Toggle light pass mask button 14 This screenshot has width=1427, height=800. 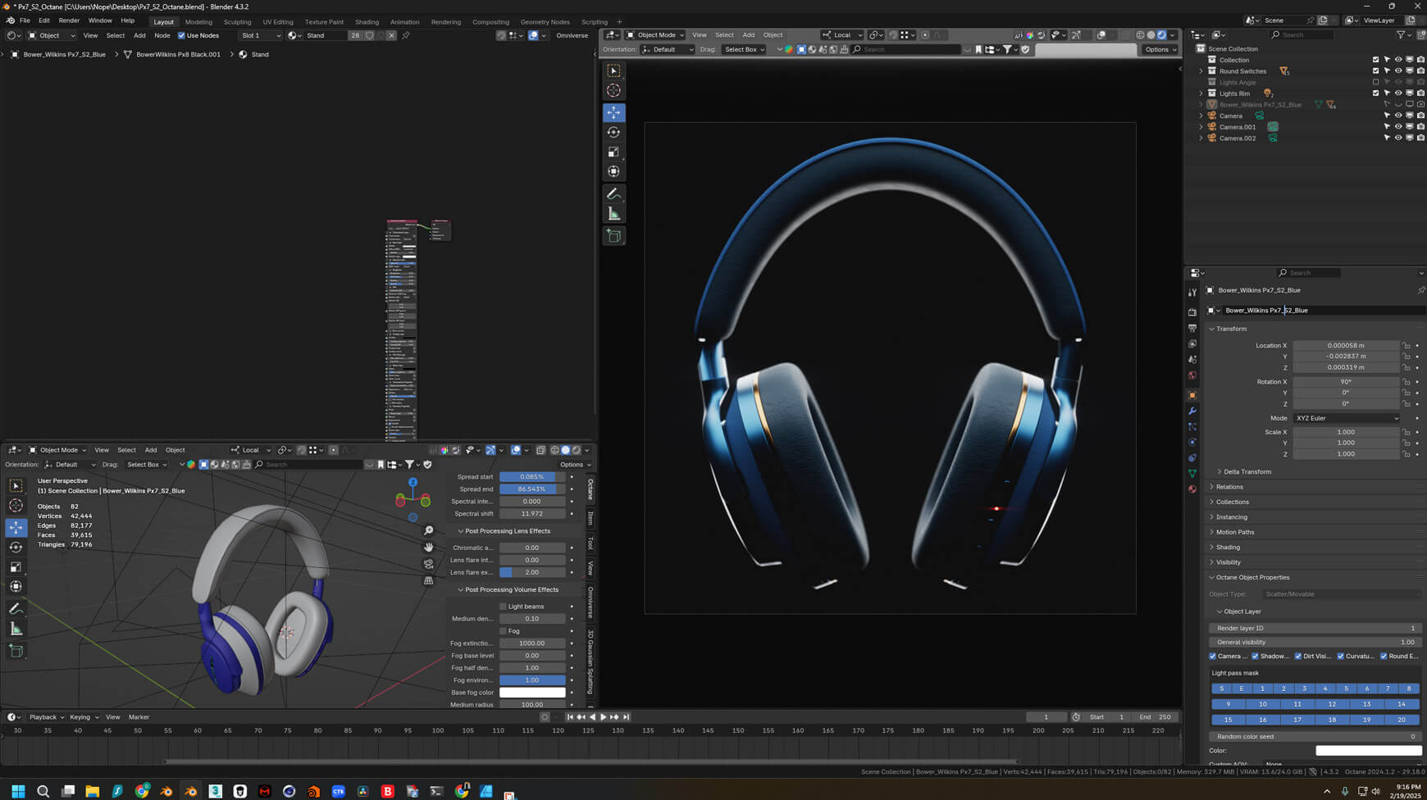[x=1402, y=704]
